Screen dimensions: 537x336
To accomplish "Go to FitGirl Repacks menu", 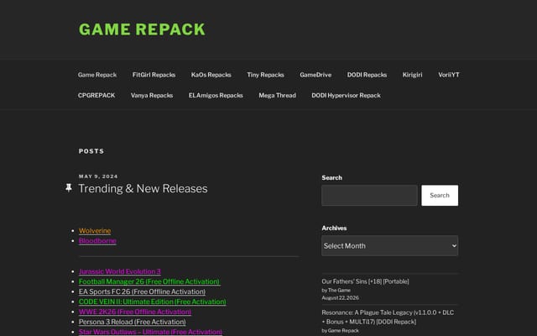I will tap(154, 75).
